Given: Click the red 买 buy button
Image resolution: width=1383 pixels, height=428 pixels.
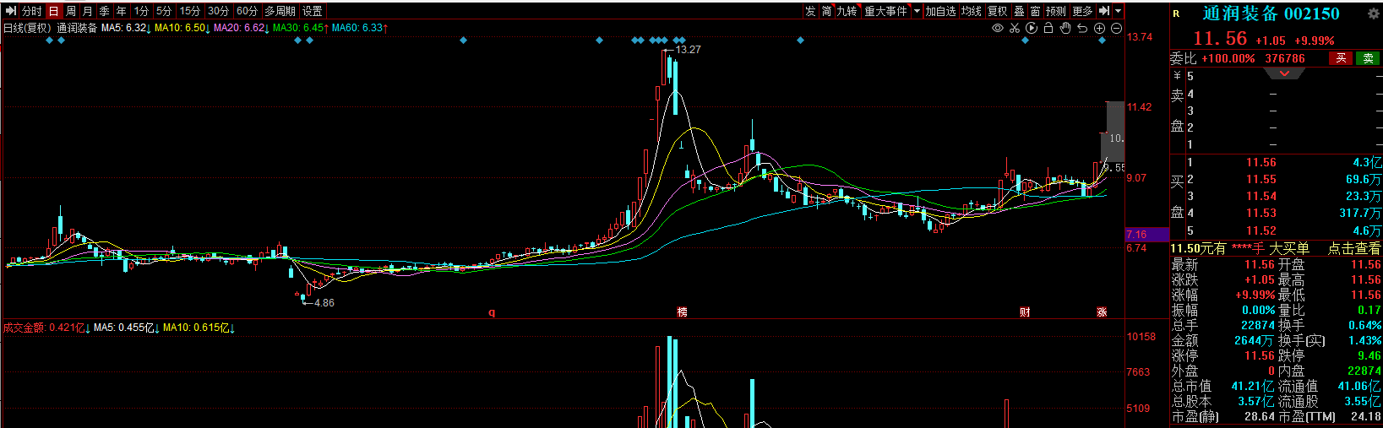Looking at the screenshot, I should (1341, 58).
